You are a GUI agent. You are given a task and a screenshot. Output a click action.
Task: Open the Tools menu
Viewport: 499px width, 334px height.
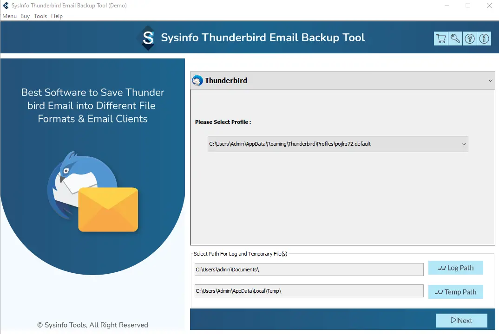click(40, 16)
